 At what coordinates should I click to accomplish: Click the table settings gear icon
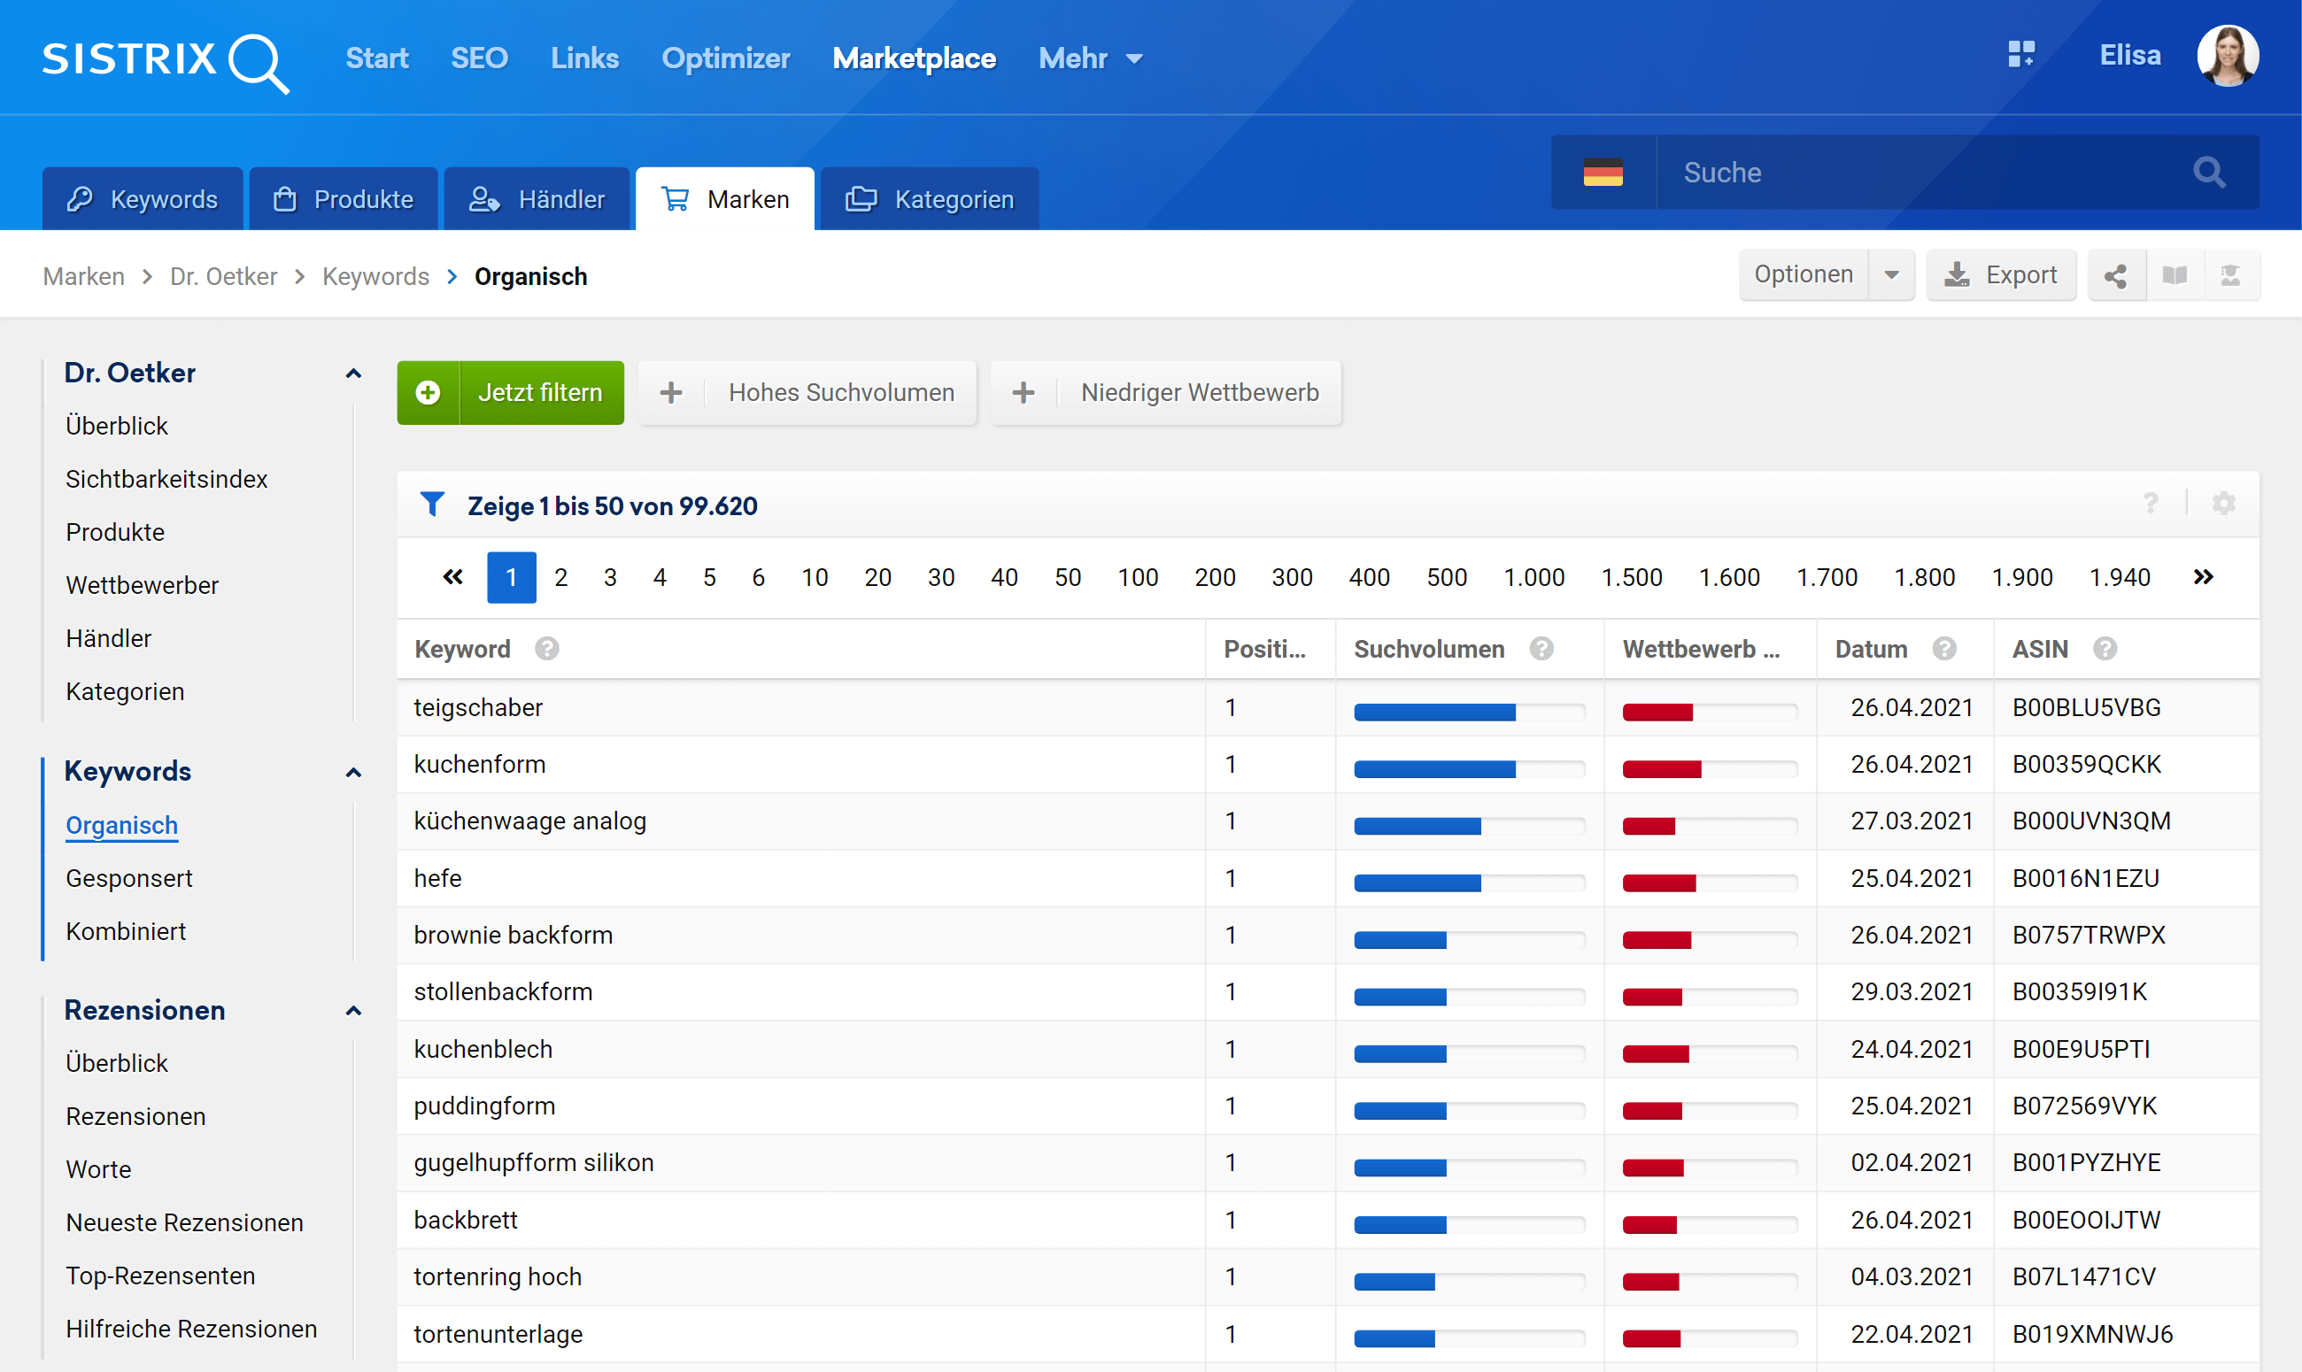click(x=2223, y=504)
